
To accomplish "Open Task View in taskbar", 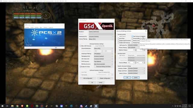I will [7, 106].
